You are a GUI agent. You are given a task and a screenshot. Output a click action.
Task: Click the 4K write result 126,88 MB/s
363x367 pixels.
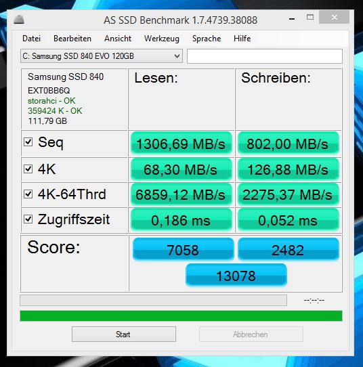pos(289,169)
